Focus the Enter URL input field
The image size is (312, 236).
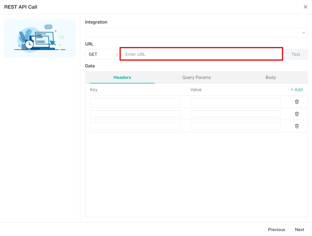(201, 54)
